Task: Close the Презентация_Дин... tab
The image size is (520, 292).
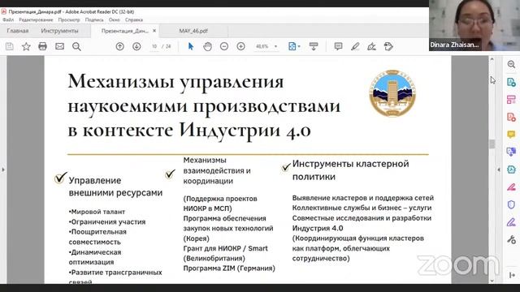Action: tap(154, 31)
